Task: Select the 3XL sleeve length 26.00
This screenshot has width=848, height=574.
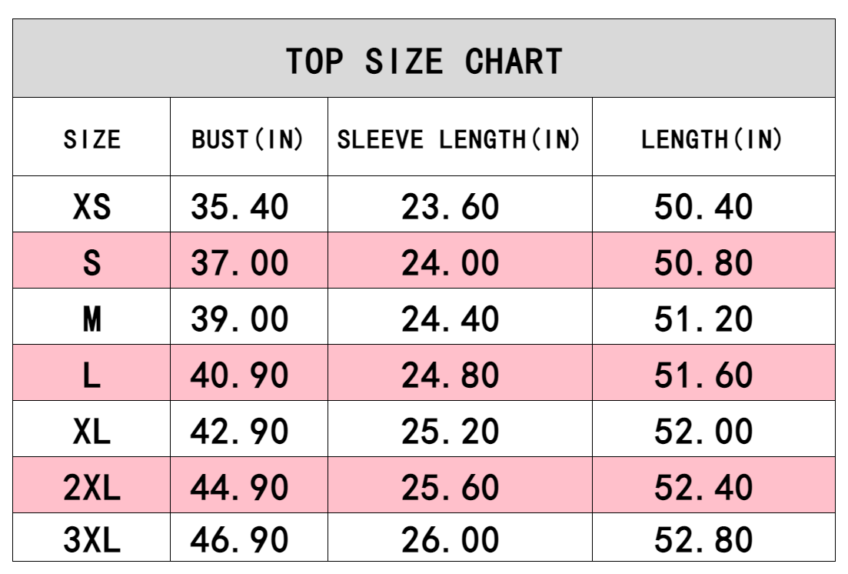Action: (x=451, y=539)
